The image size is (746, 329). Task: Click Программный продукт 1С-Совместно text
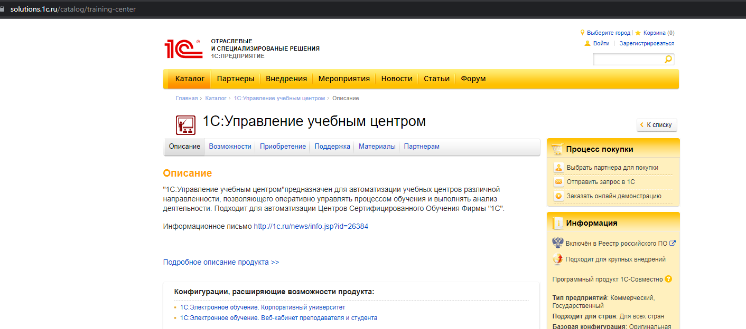point(608,279)
